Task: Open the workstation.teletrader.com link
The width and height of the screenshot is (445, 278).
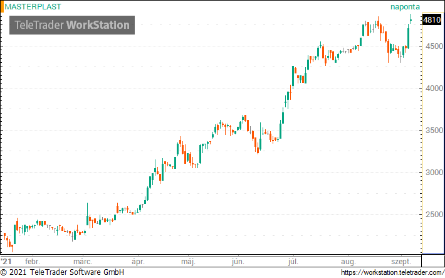Action: [x=392, y=272]
